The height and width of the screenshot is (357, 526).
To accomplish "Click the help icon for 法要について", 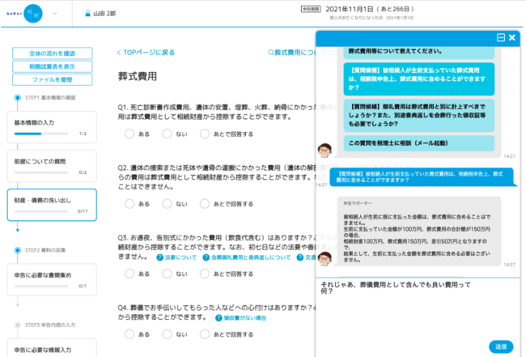I will pos(160,257).
